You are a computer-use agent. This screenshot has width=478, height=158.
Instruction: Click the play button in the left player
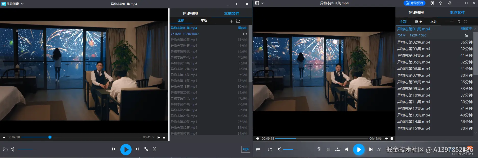[126, 150]
